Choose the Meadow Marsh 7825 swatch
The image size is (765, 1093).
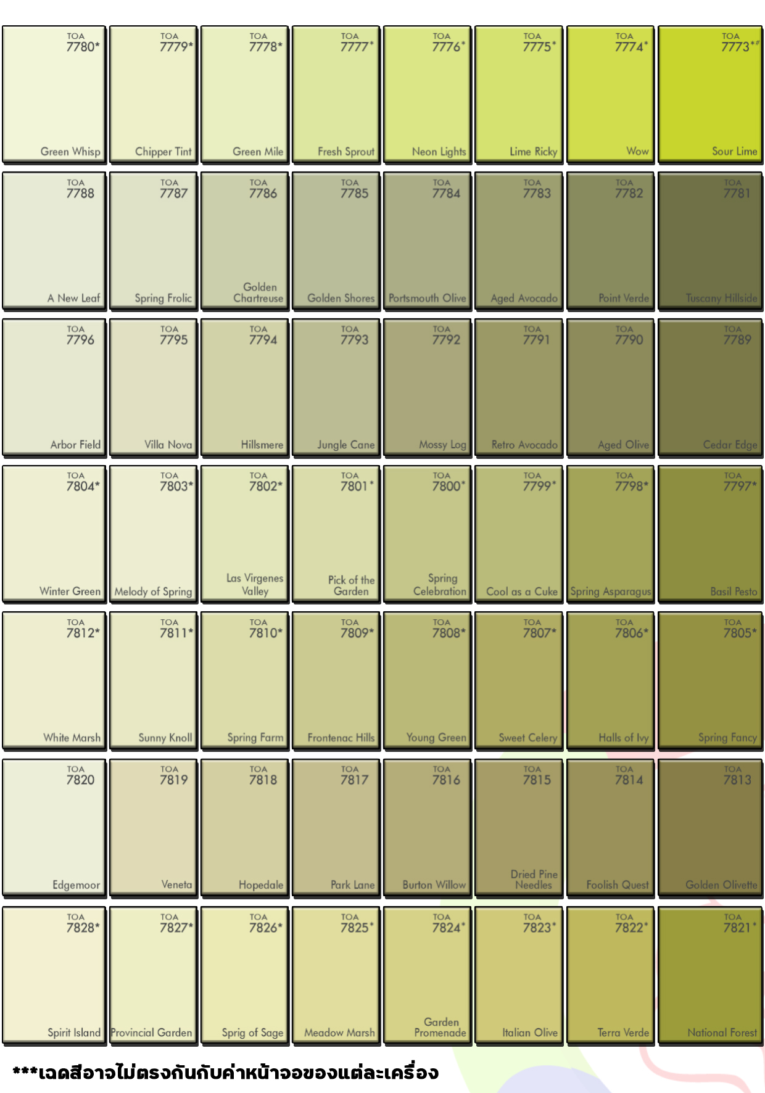coord(336,975)
